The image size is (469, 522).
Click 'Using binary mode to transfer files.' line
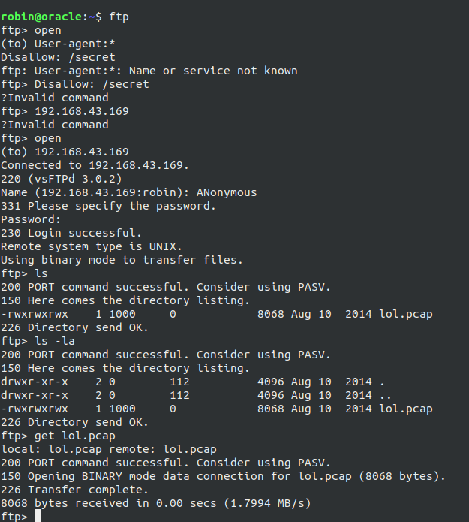pyautogui.click(x=122, y=260)
